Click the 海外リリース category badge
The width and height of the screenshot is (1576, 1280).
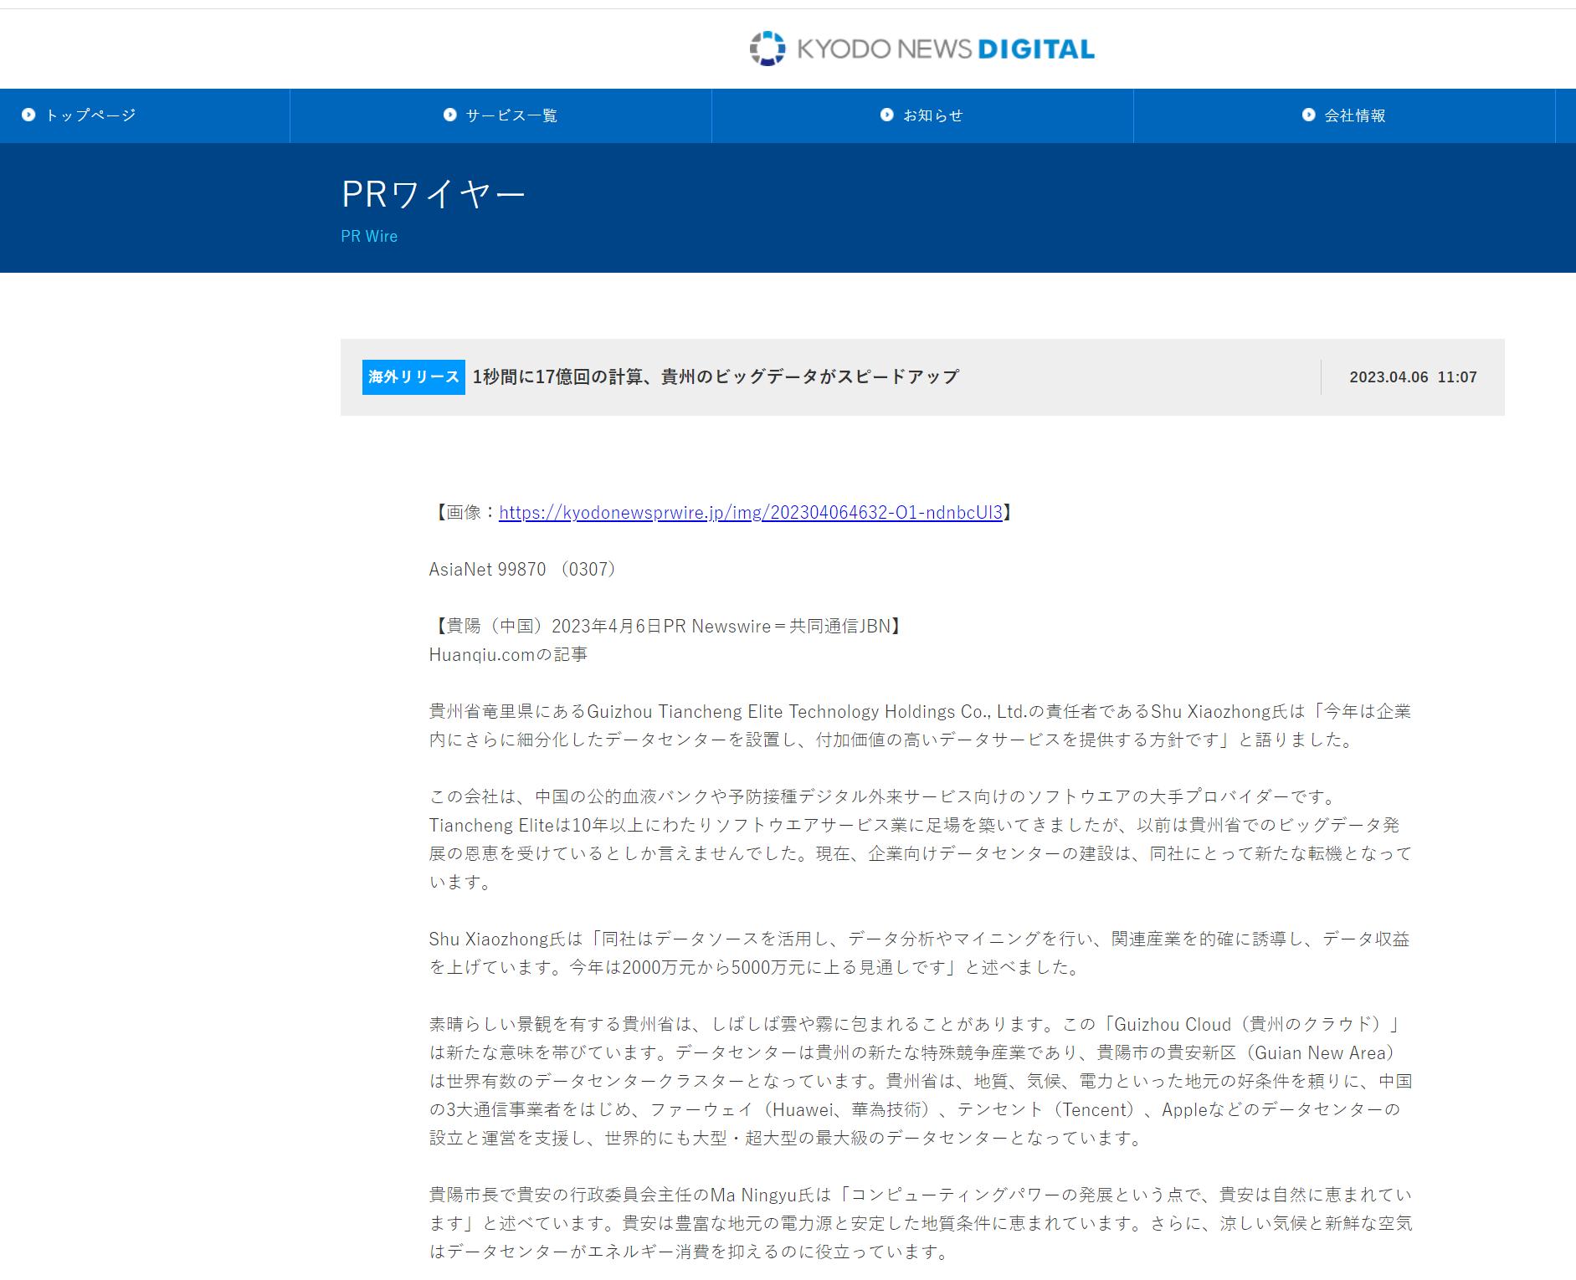413,377
